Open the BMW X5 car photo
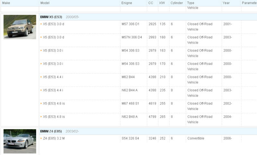Viewport: 257px width, 155px height. (20, 27)
